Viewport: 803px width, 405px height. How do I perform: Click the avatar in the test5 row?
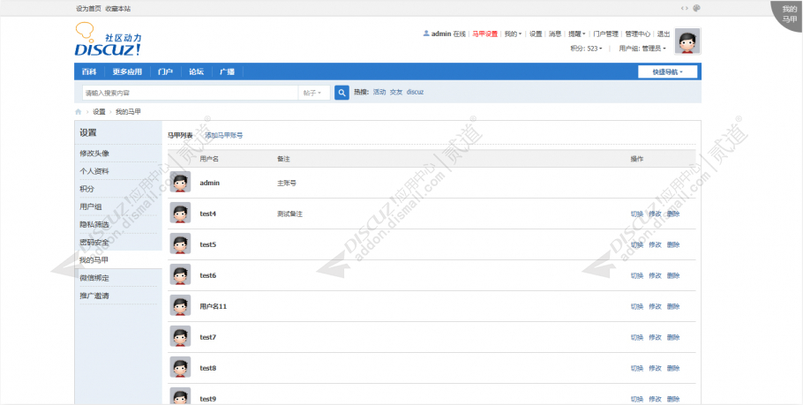(x=180, y=244)
